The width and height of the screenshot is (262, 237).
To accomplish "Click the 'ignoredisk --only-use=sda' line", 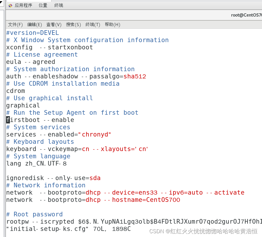I will click(53, 178).
